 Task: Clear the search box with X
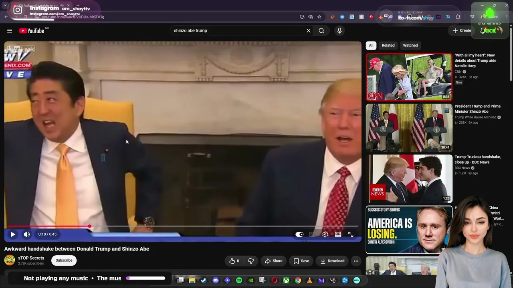point(309,31)
